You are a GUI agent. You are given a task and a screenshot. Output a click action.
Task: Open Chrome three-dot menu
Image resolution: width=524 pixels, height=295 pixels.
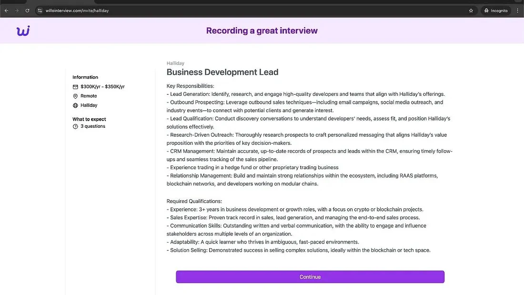coord(517,10)
